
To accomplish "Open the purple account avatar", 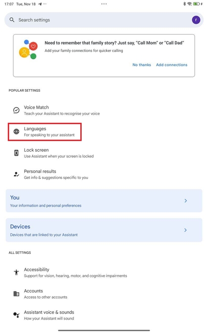I will (x=196, y=20).
